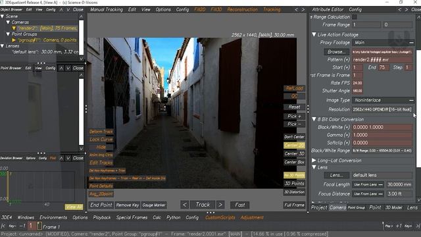Click Deviation Browser down arrow button
The height and width of the screenshot is (237, 421).
coord(68,158)
